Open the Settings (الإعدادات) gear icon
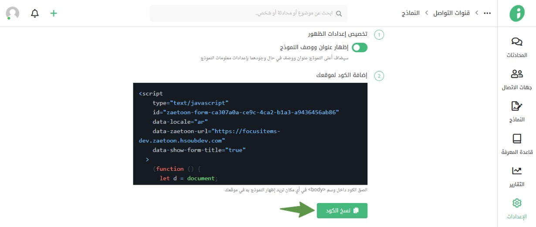 (x=517, y=203)
